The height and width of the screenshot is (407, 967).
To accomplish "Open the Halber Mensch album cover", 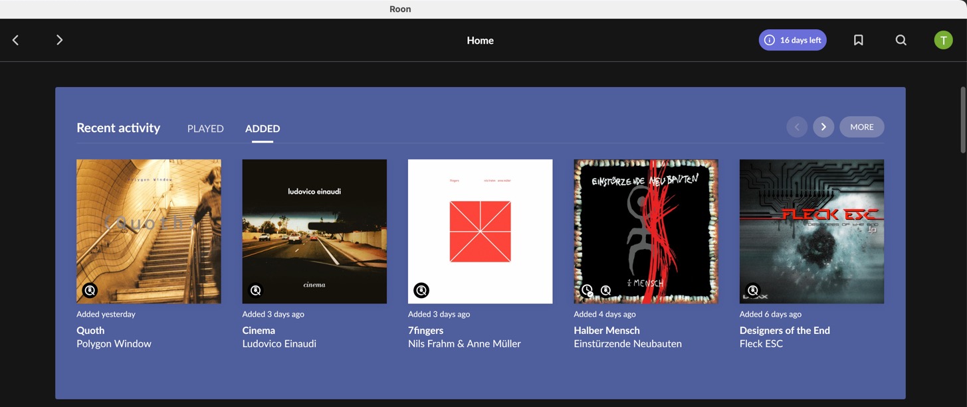I will (646, 231).
